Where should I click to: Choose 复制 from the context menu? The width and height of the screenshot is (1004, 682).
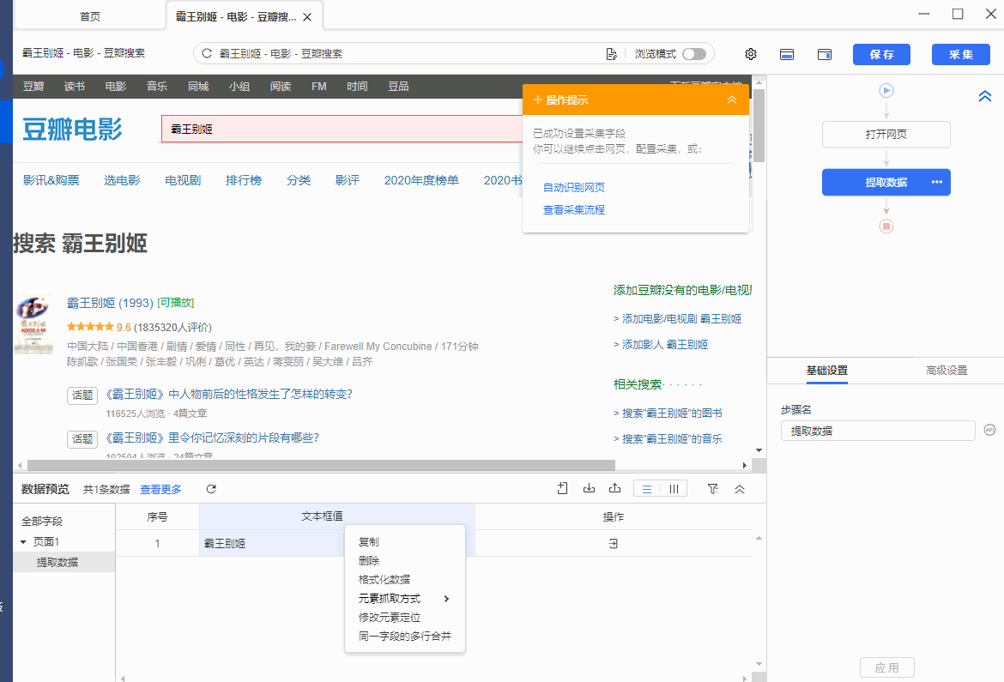369,542
